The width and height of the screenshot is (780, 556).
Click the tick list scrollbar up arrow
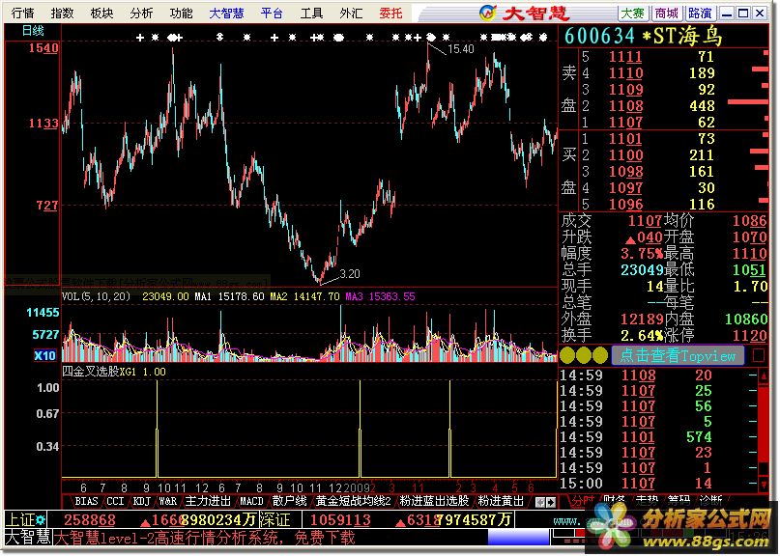(x=763, y=375)
